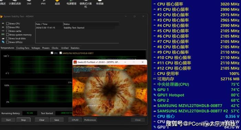
Task: Click the icon beside Stress CPU
Action: pyautogui.click(x=3, y=23)
